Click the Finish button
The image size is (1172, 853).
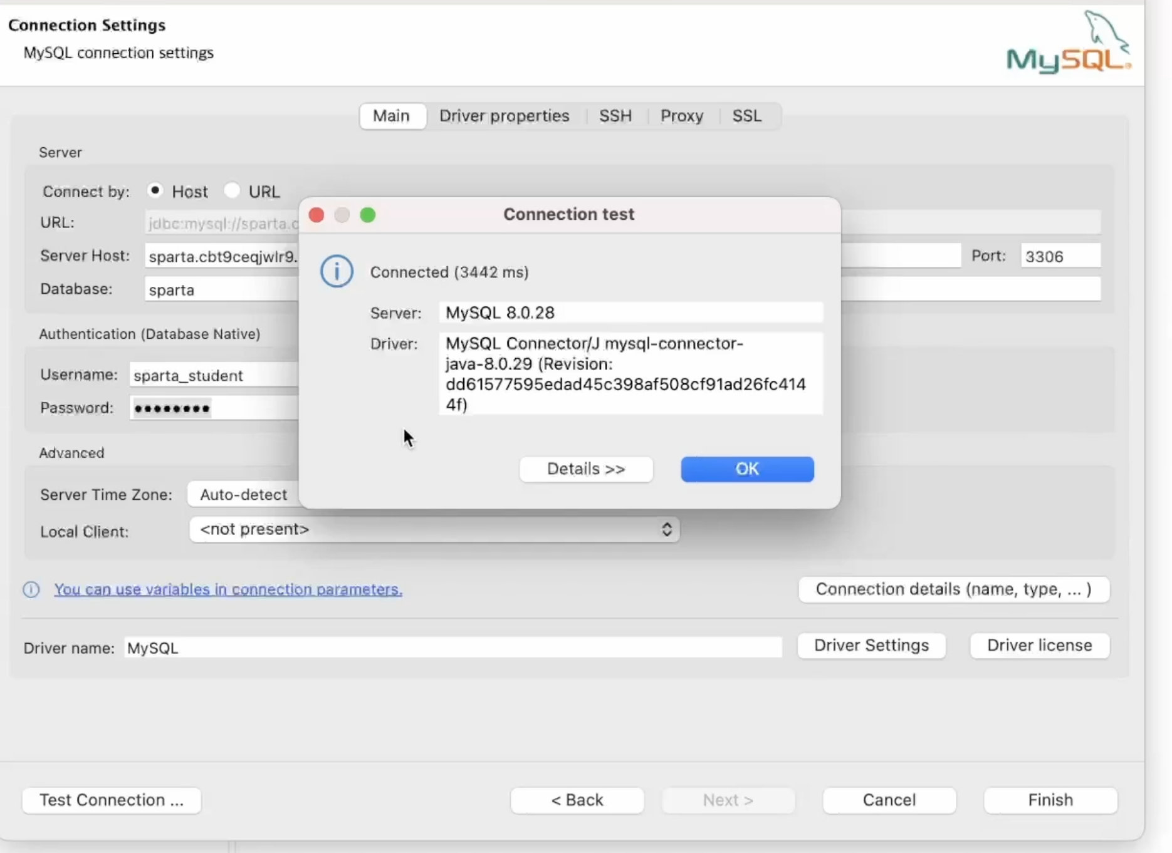pyautogui.click(x=1050, y=800)
